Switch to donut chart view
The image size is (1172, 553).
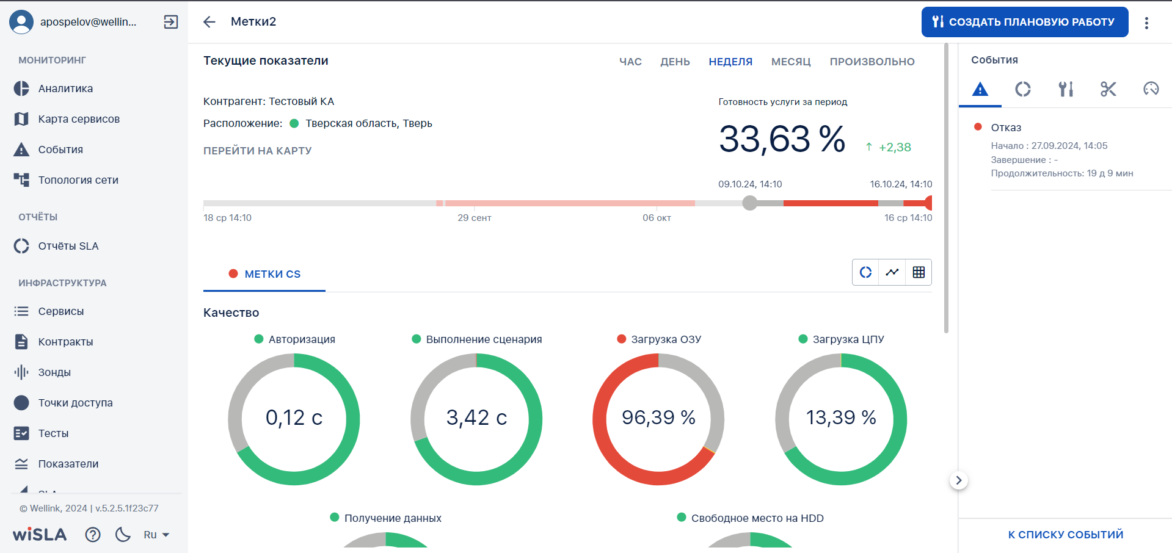(866, 272)
